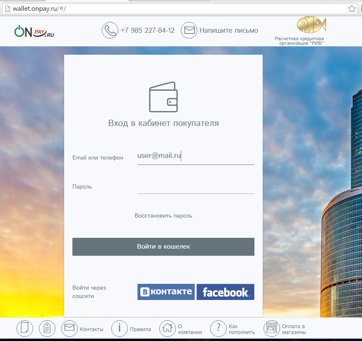
Task: Click the price tag icon in footer
Action: point(47,329)
